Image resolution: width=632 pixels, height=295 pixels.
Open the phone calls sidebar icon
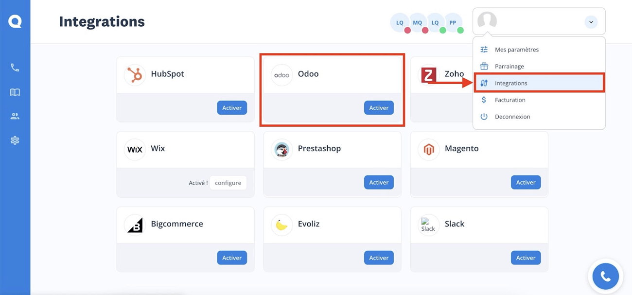tap(15, 68)
